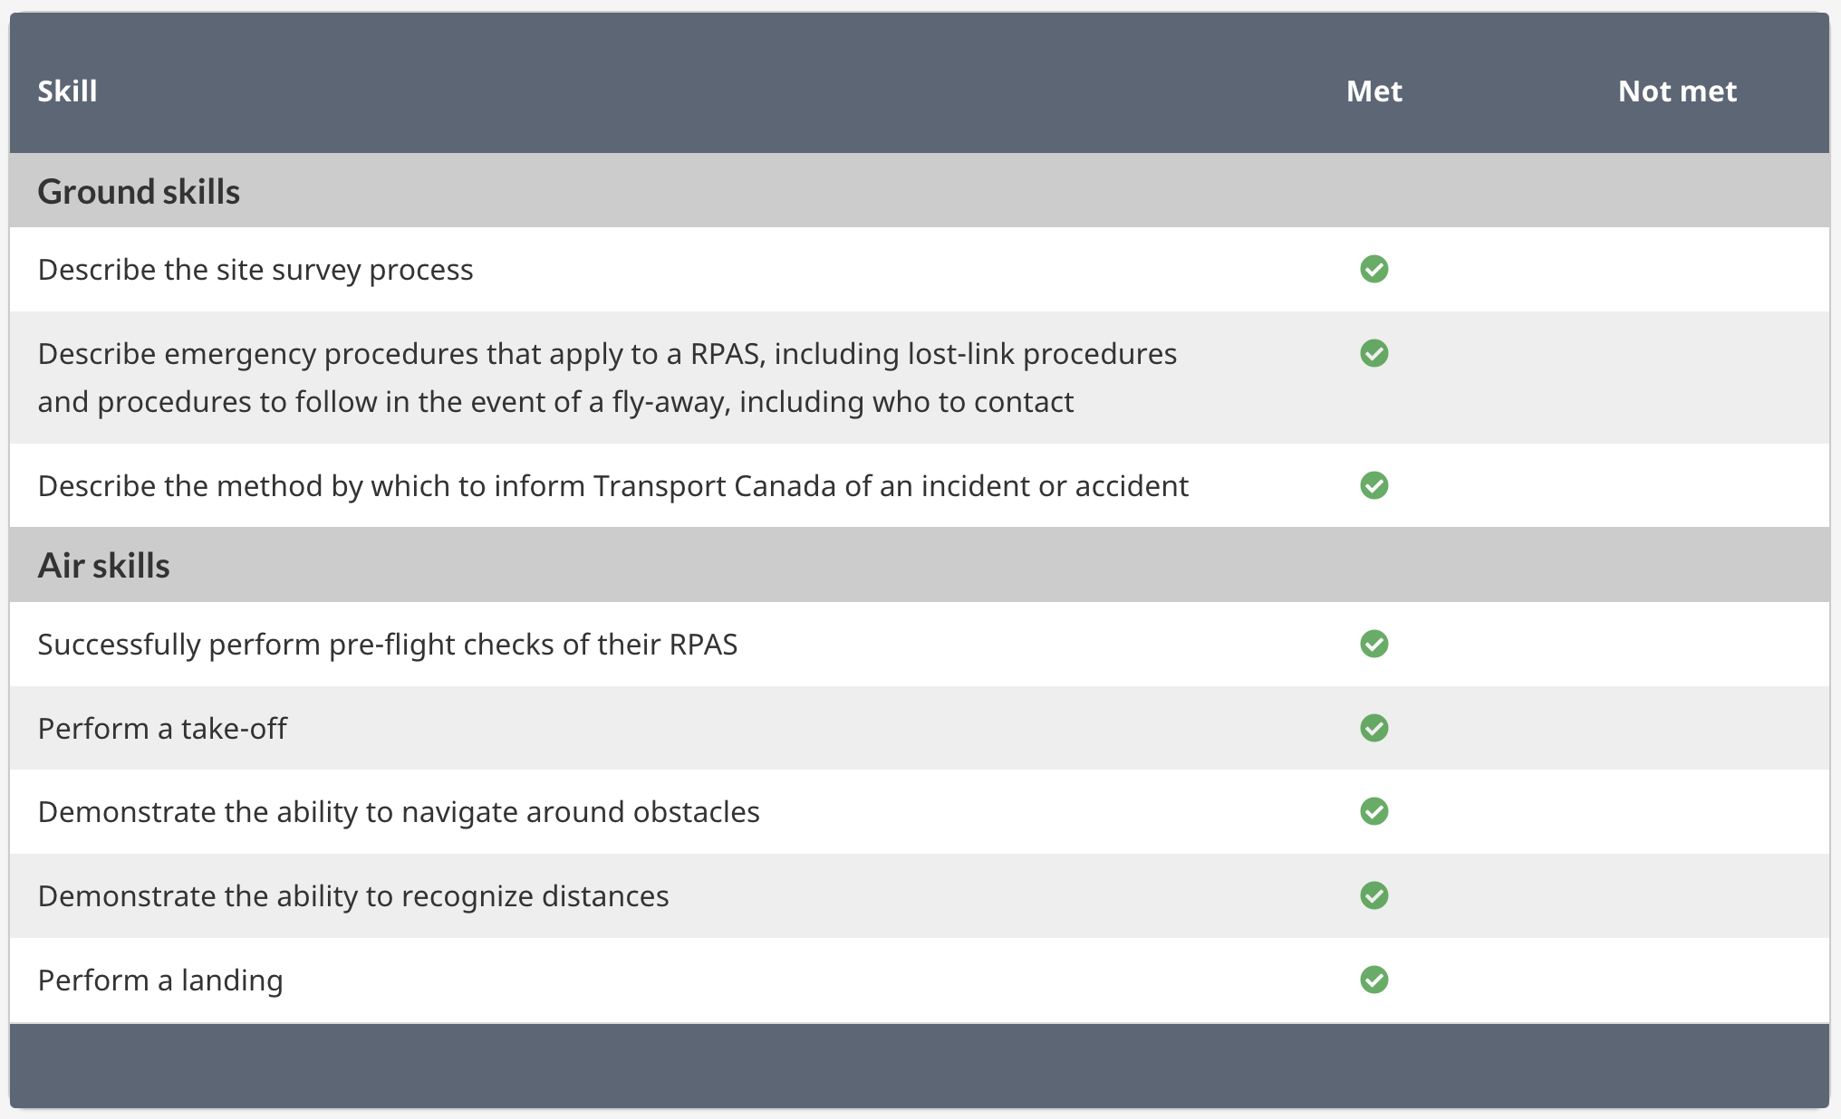Click the checkmark for informing Transport Canada
Viewport: 1841px width, 1119px height.
[x=1374, y=485]
